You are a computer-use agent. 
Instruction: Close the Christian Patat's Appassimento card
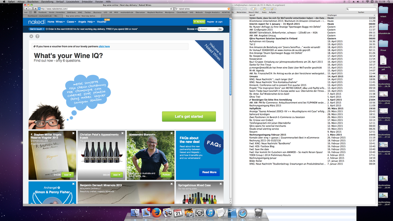pyautogui.click(x=123, y=133)
